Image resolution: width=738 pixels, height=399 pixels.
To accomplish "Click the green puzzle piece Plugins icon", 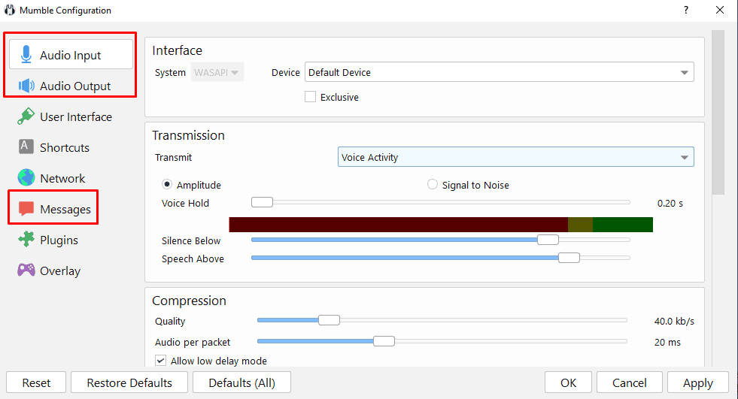I will tap(26, 239).
